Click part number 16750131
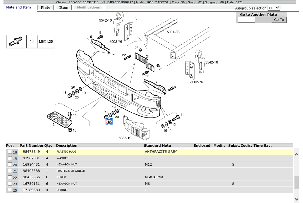This screenshot has height=203, width=303. coord(31,183)
